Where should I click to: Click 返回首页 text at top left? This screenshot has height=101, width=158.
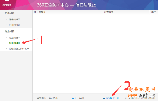[x=7, y=5]
